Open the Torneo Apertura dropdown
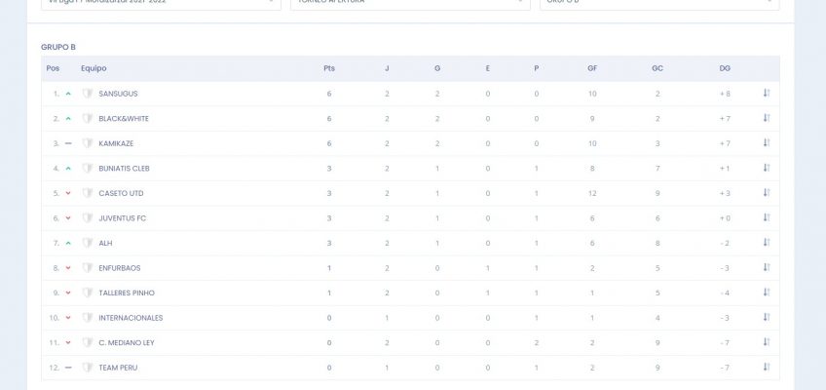Image resolution: width=826 pixels, height=390 pixels. (410, 3)
